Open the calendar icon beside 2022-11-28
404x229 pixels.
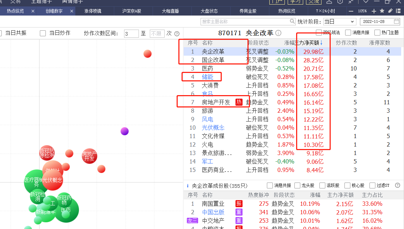(397, 21)
